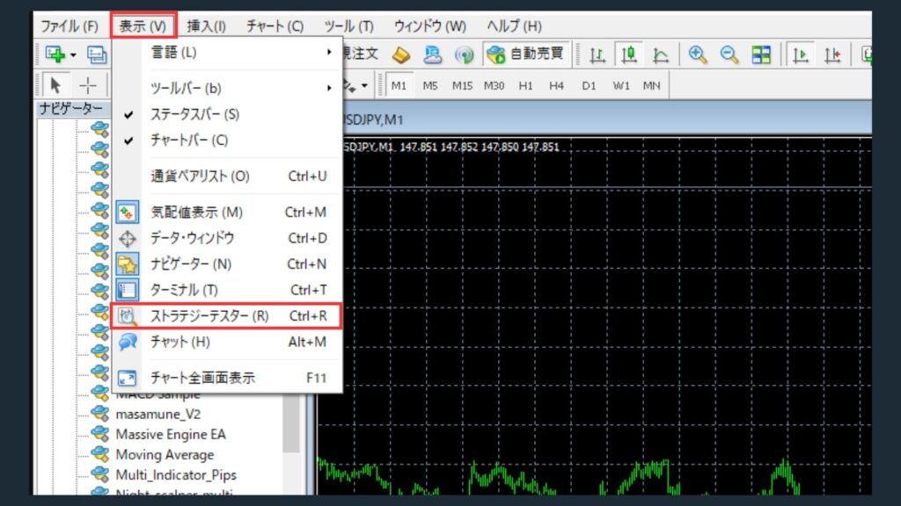Switch to candlestick chart type
The height and width of the screenshot is (506, 901).
[628, 54]
